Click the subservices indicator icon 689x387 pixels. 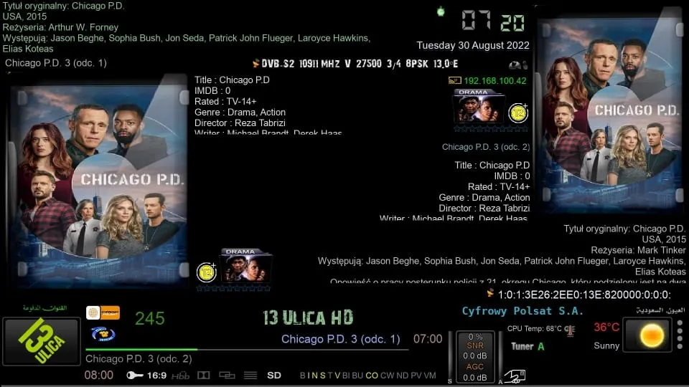tap(228, 376)
